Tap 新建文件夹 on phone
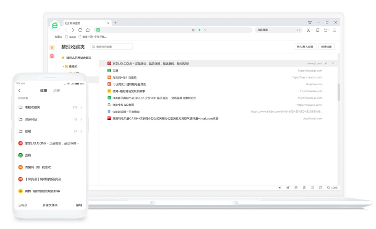 (50, 205)
